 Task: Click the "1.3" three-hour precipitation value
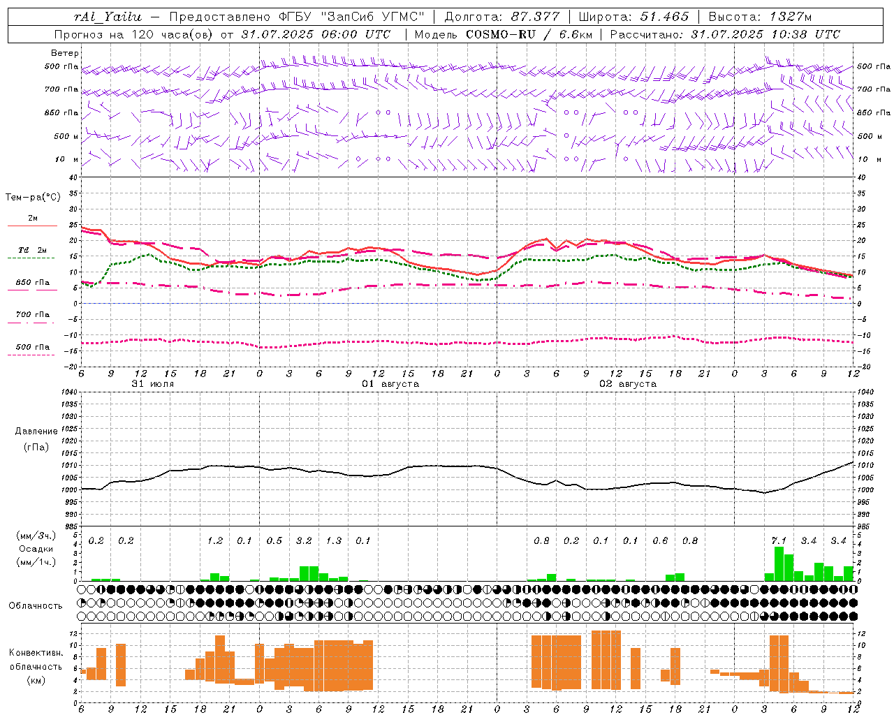coord(334,540)
